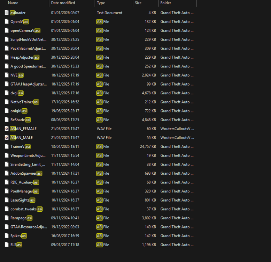Click the Rampage.asi file icon
The width and height of the screenshot is (271, 262).
[7, 218]
